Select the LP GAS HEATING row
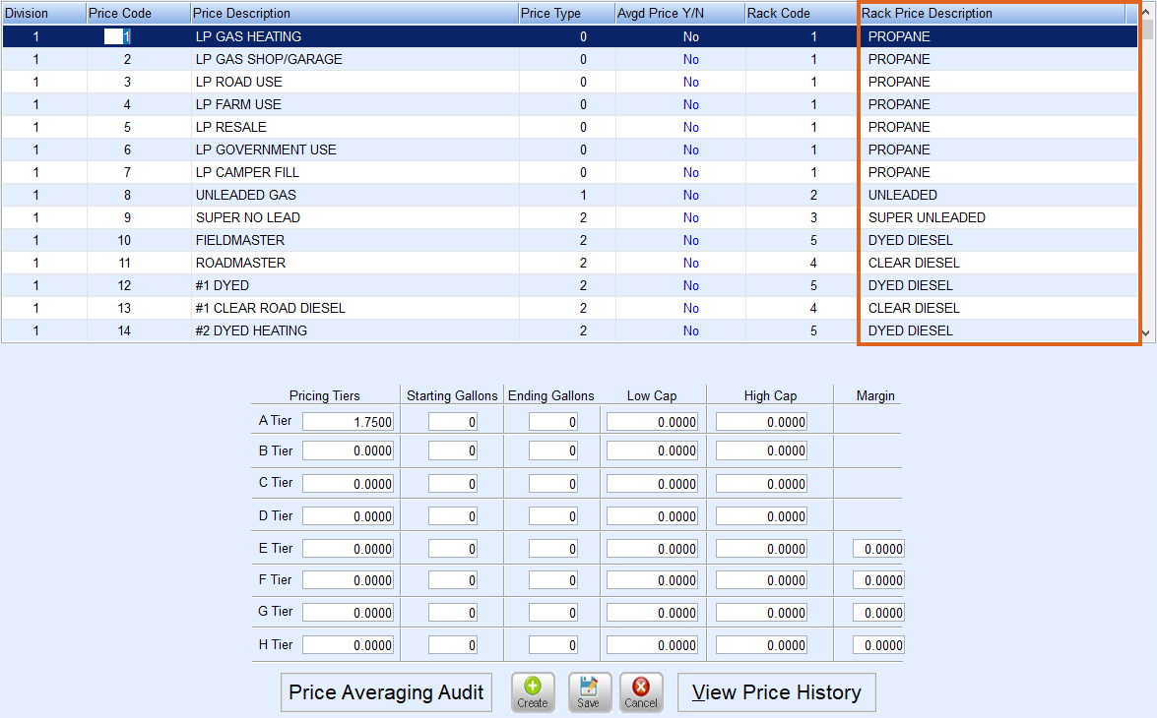 570,36
